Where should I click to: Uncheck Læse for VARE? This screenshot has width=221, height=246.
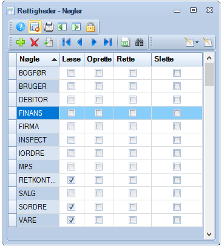point(71,220)
